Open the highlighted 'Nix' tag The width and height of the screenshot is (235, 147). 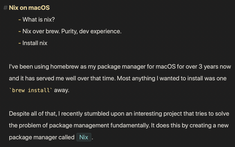(84, 137)
